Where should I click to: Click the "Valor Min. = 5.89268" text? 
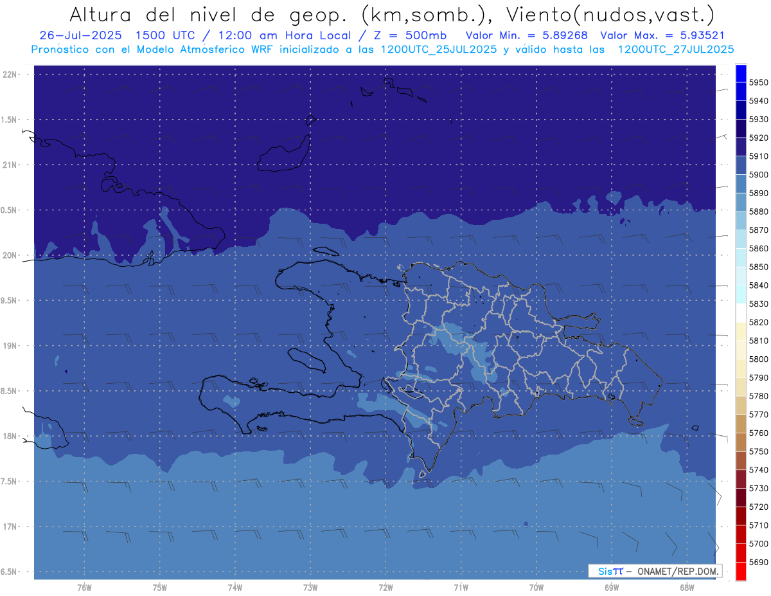point(527,36)
